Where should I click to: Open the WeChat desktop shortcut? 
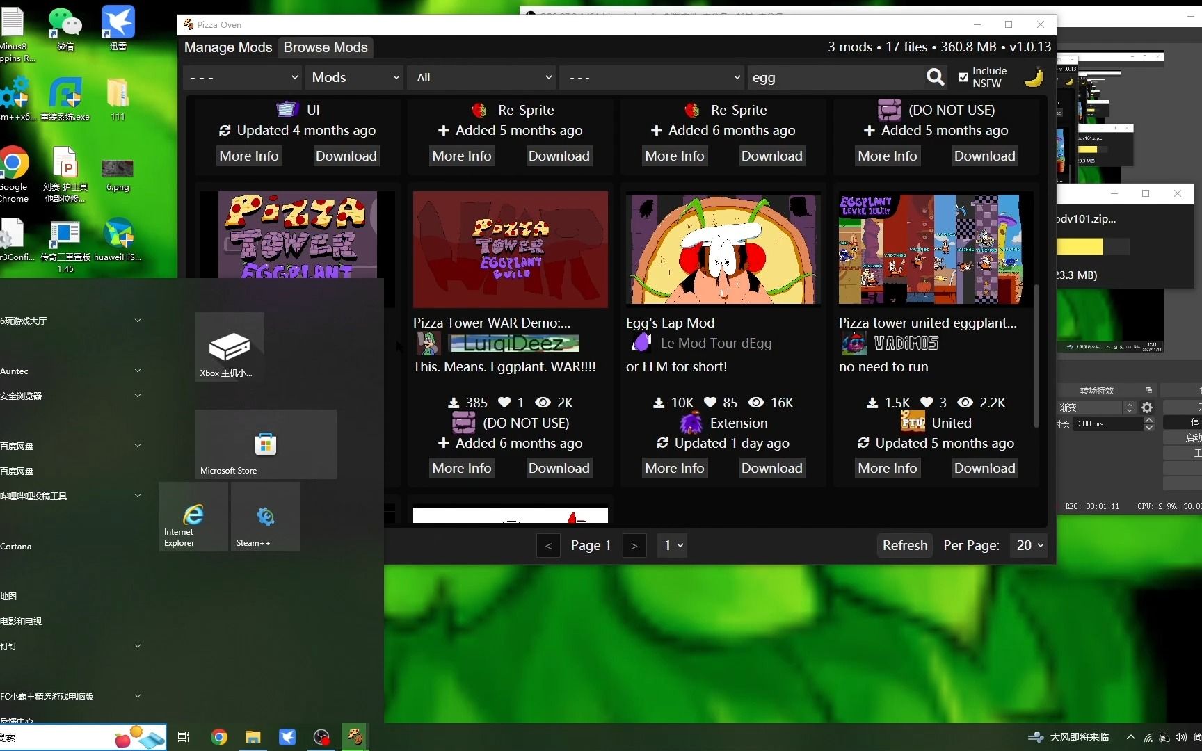click(x=65, y=29)
